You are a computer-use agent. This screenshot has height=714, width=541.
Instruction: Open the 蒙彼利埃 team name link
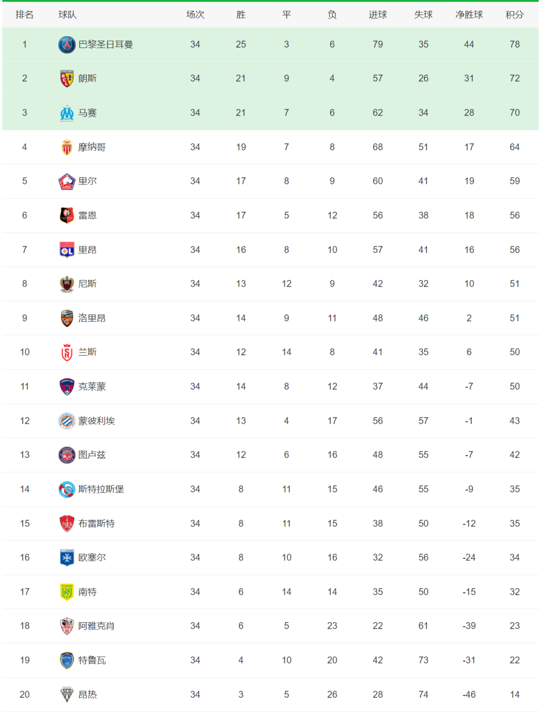96,421
